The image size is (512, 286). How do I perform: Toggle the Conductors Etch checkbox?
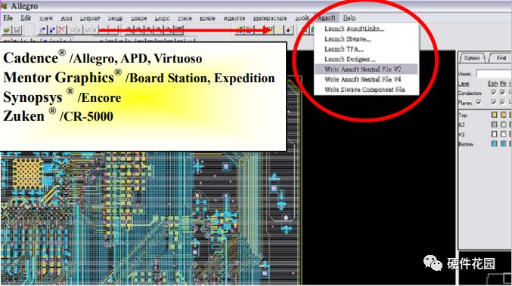[x=493, y=93]
